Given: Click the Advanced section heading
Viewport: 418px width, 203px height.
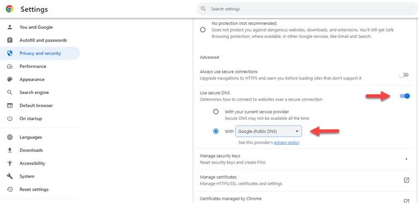Looking at the screenshot, I should click(x=209, y=57).
